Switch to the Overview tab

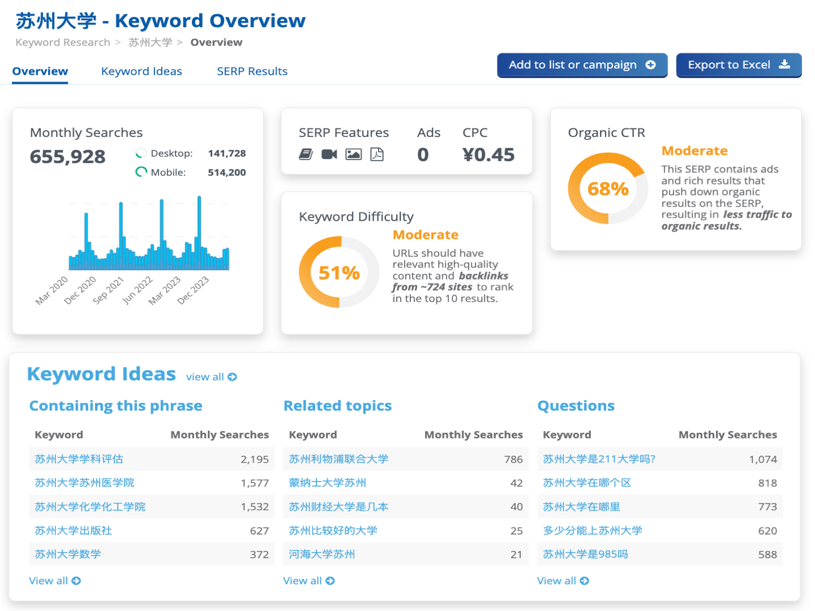point(40,71)
